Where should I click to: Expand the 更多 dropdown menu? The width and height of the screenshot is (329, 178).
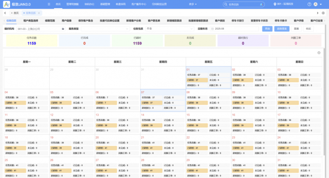click(x=192, y=4)
